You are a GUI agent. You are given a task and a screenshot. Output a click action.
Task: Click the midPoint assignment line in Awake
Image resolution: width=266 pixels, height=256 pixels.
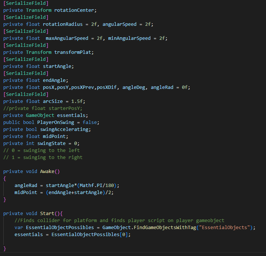[x=64, y=193]
